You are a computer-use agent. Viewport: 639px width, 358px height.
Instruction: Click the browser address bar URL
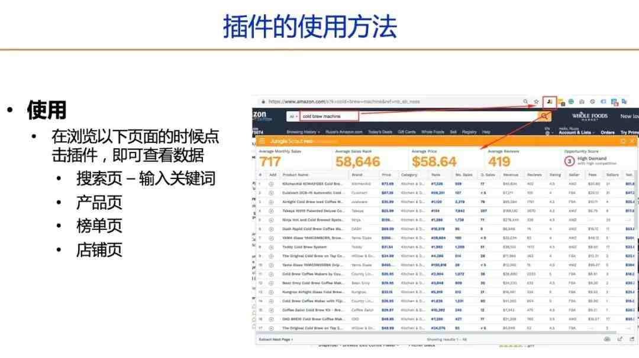click(x=344, y=102)
